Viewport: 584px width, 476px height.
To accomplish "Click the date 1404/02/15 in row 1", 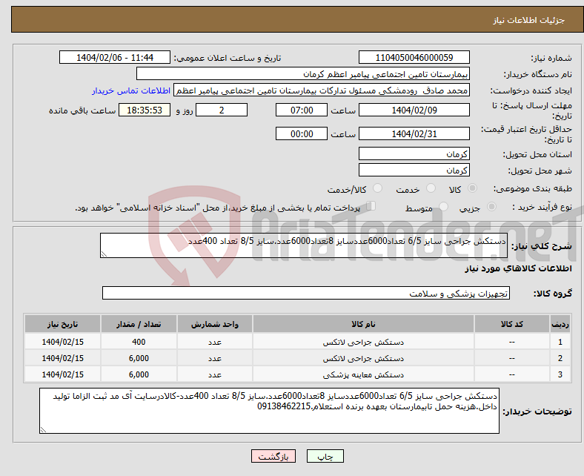I will (62, 342).
